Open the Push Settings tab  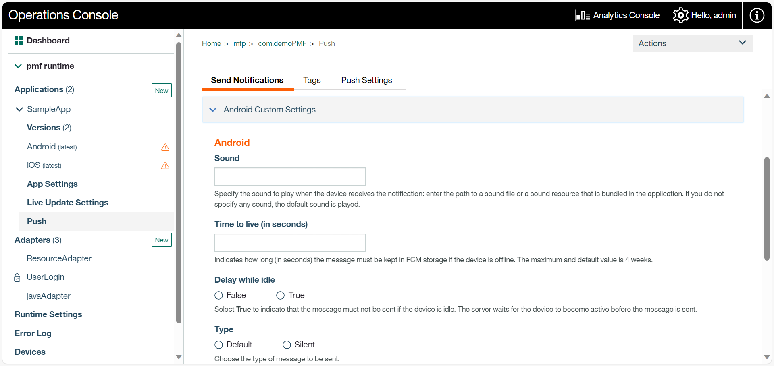click(366, 80)
